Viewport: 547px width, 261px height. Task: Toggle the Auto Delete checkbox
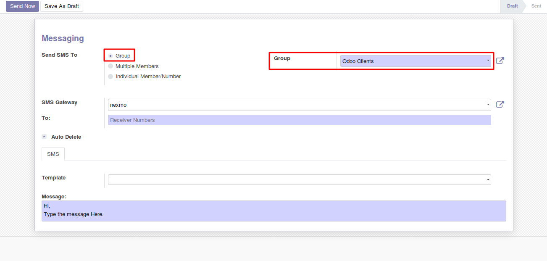pyautogui.click(x=44, y=137)
